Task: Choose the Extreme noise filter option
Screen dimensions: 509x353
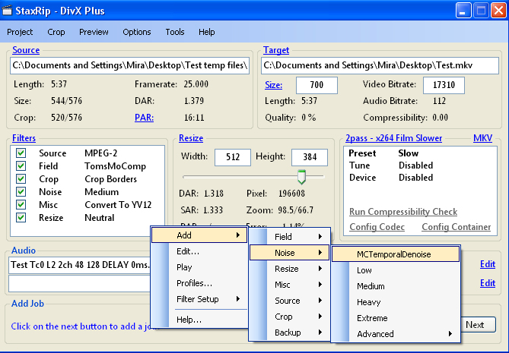Action: pos(396,318)
